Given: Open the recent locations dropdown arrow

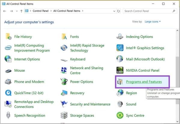Looking at the screenshot, I should tap(17, 11).
